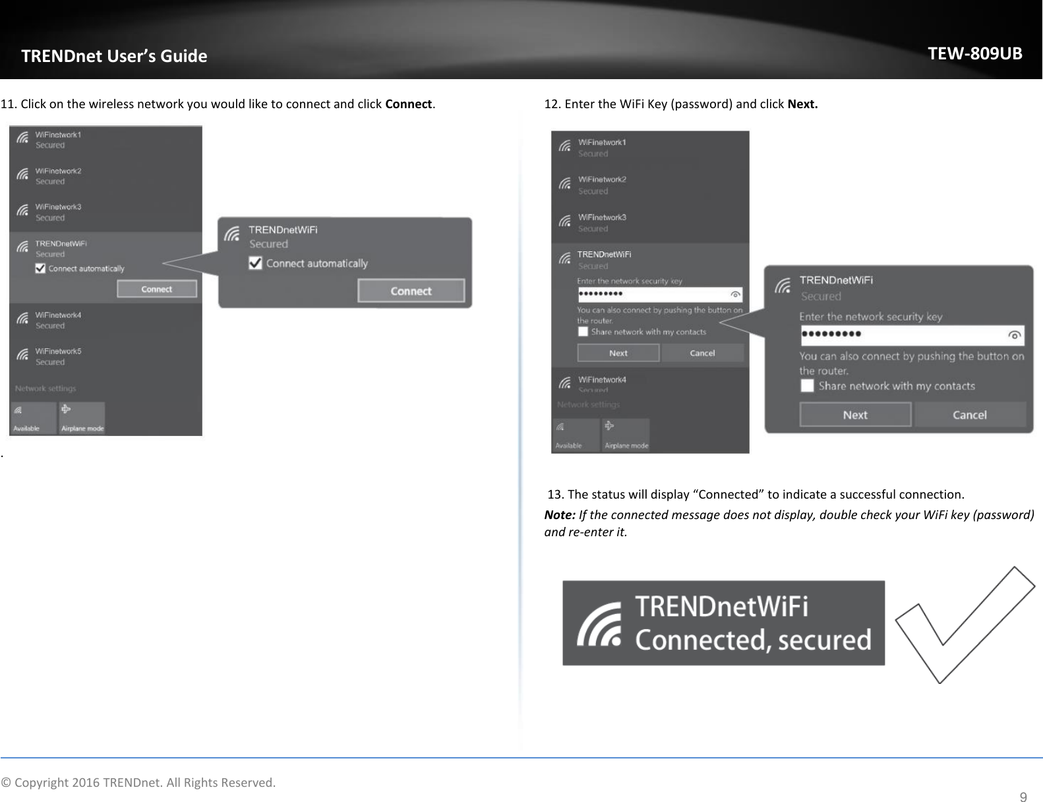Viewport: 1043px width, 802px height.
Task: Click WiFi signal icon in enlarged security key callout
Action: (784, 286)
